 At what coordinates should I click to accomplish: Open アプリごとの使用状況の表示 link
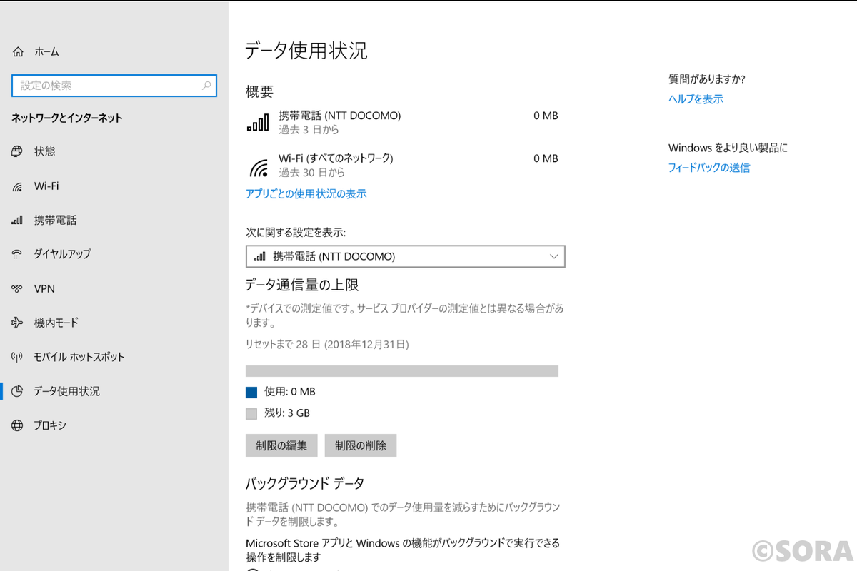coord(306,193)
